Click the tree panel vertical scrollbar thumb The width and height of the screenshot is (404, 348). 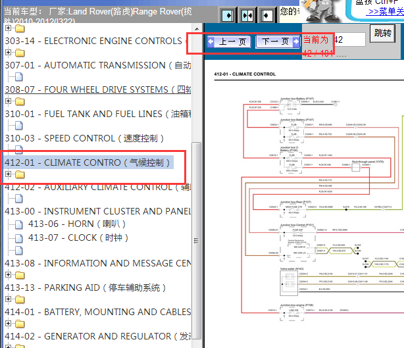coord(197,241)
